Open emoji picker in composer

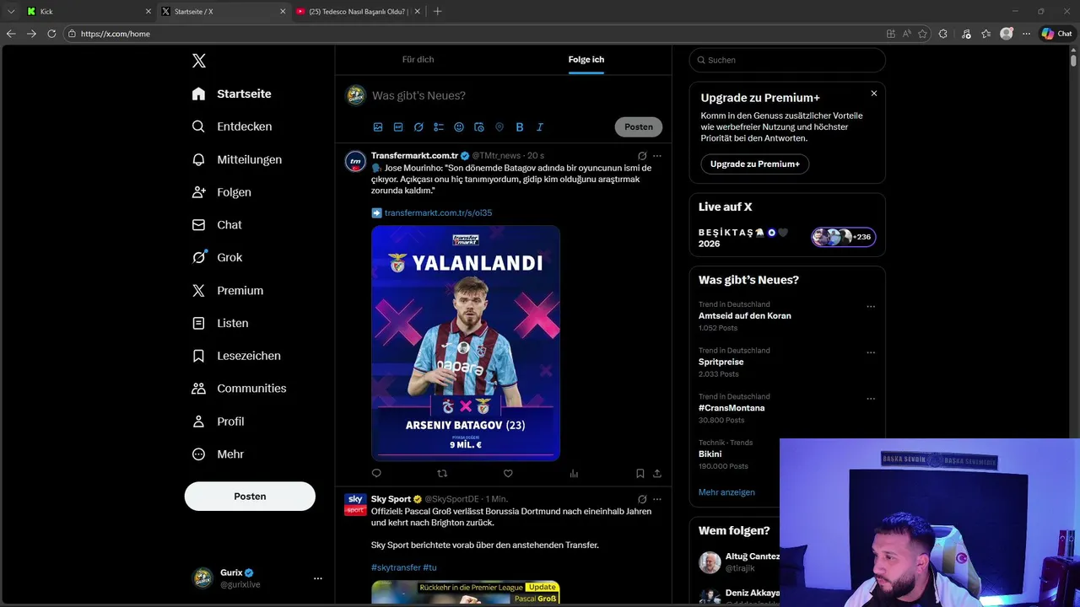[459, 127]
